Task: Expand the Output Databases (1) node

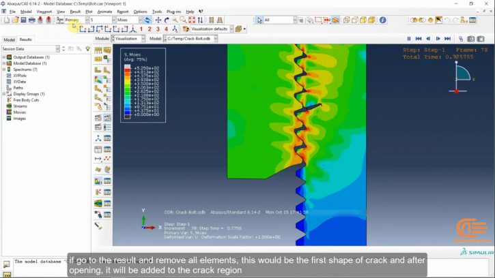Action: coord(4,57)
